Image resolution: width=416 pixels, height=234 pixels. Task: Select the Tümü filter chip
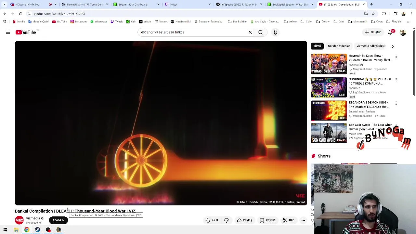tap(317, 46)
